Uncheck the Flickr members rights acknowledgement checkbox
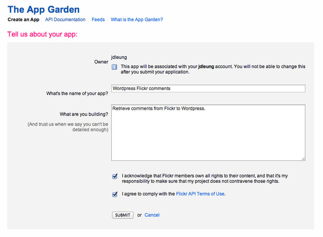The image size is (323, 237). 115,176
